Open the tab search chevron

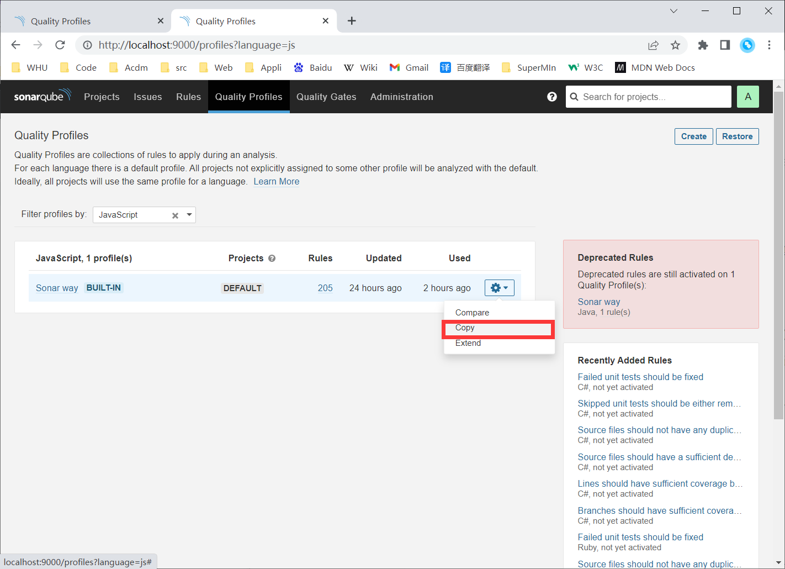coord(673,11)
